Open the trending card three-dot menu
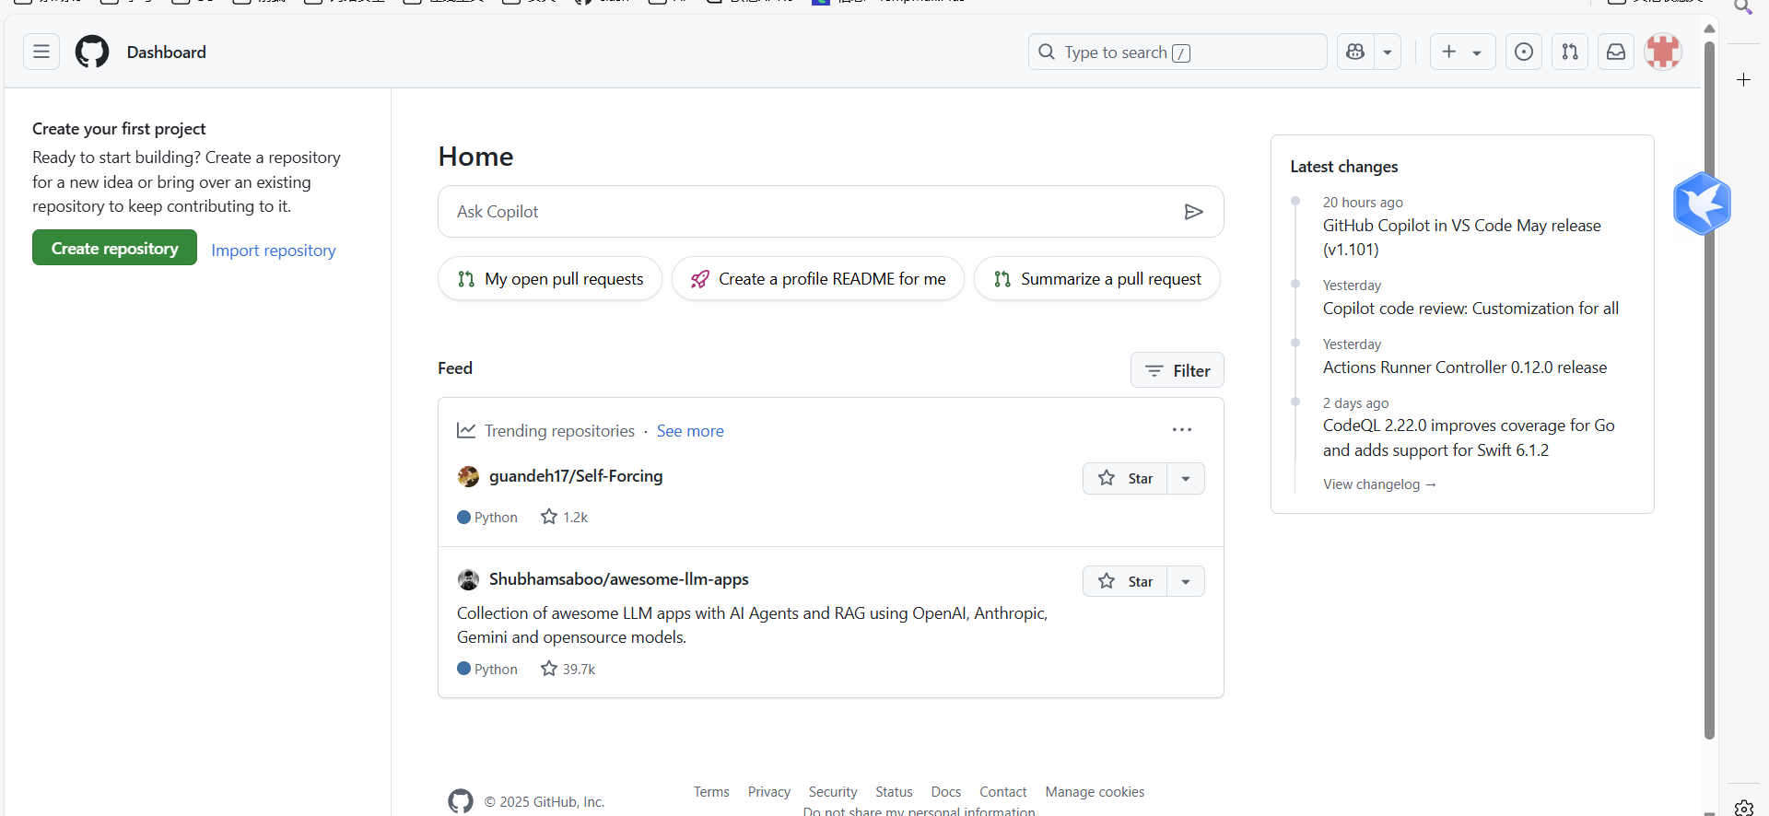1769x816 pixels. click(x=1182, y=430)
